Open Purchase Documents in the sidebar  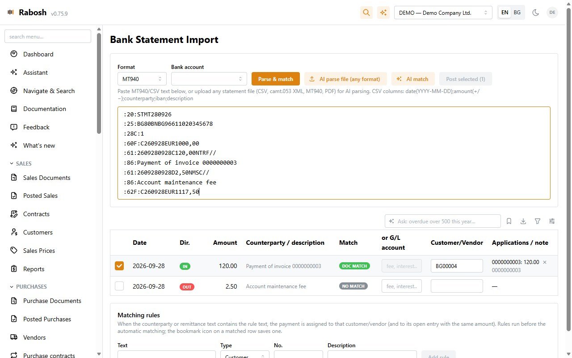pos(52,301)
